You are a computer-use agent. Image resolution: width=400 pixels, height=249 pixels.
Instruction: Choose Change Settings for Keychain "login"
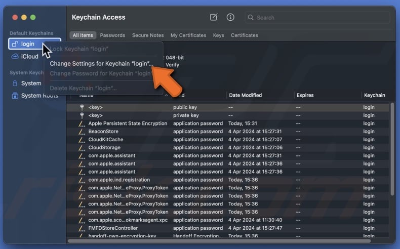(102, 63)
